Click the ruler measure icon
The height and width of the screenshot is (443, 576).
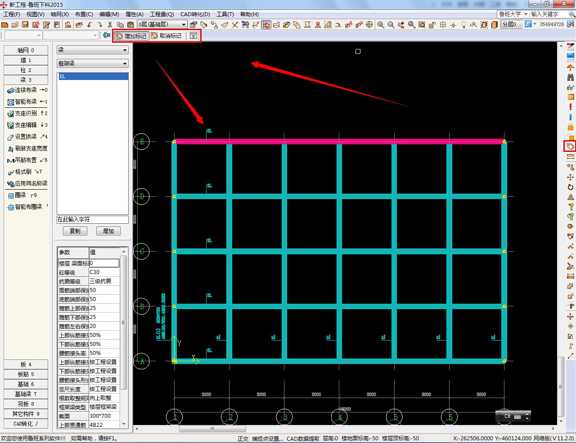coord(571,157)
